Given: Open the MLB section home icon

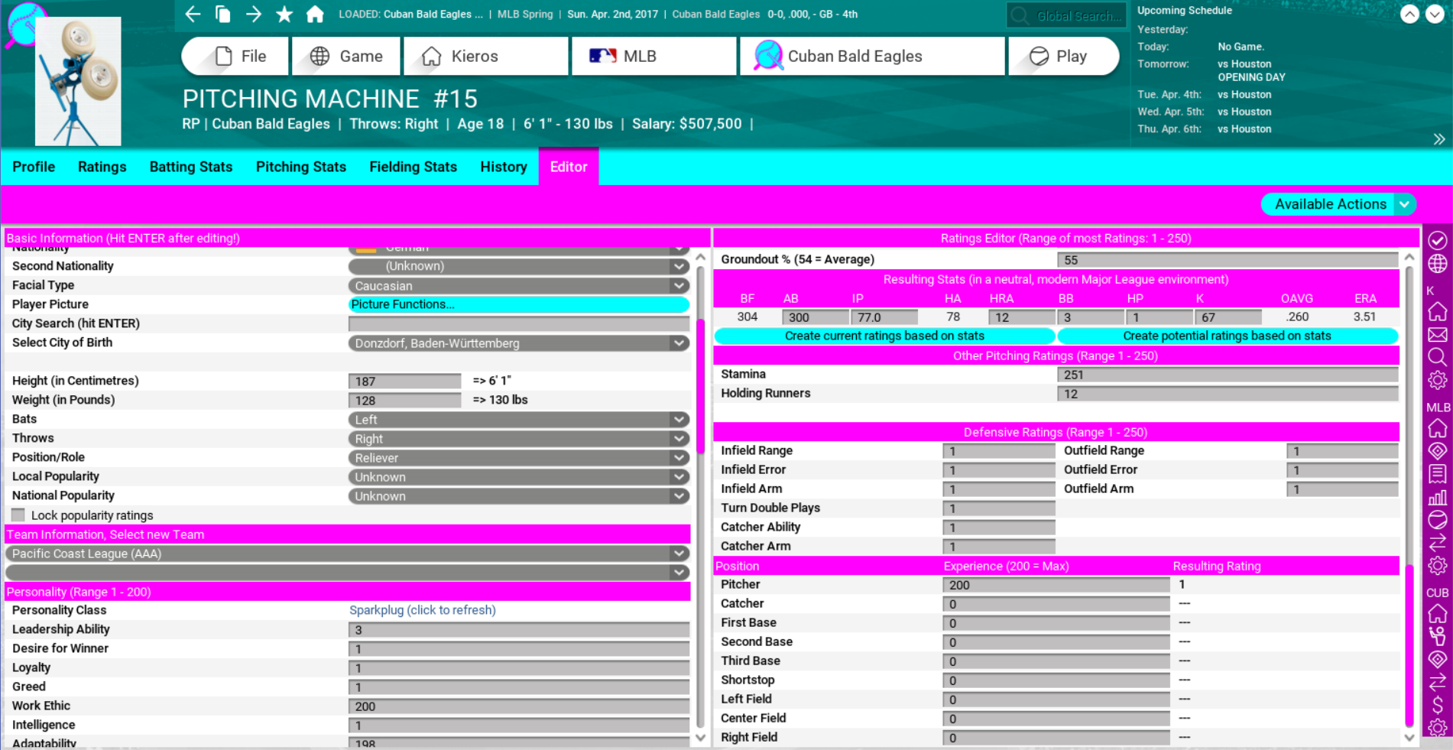Looking at the screenshot, I should (1438, 428).
